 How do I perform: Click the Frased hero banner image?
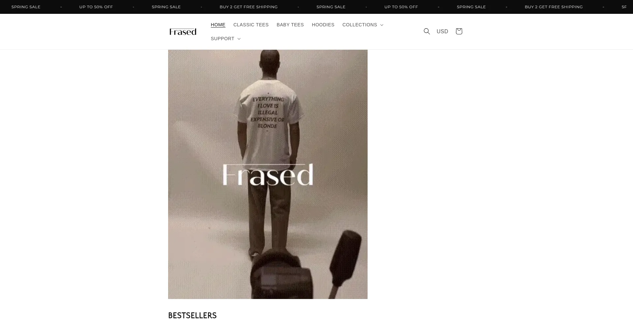coord(268,174)
